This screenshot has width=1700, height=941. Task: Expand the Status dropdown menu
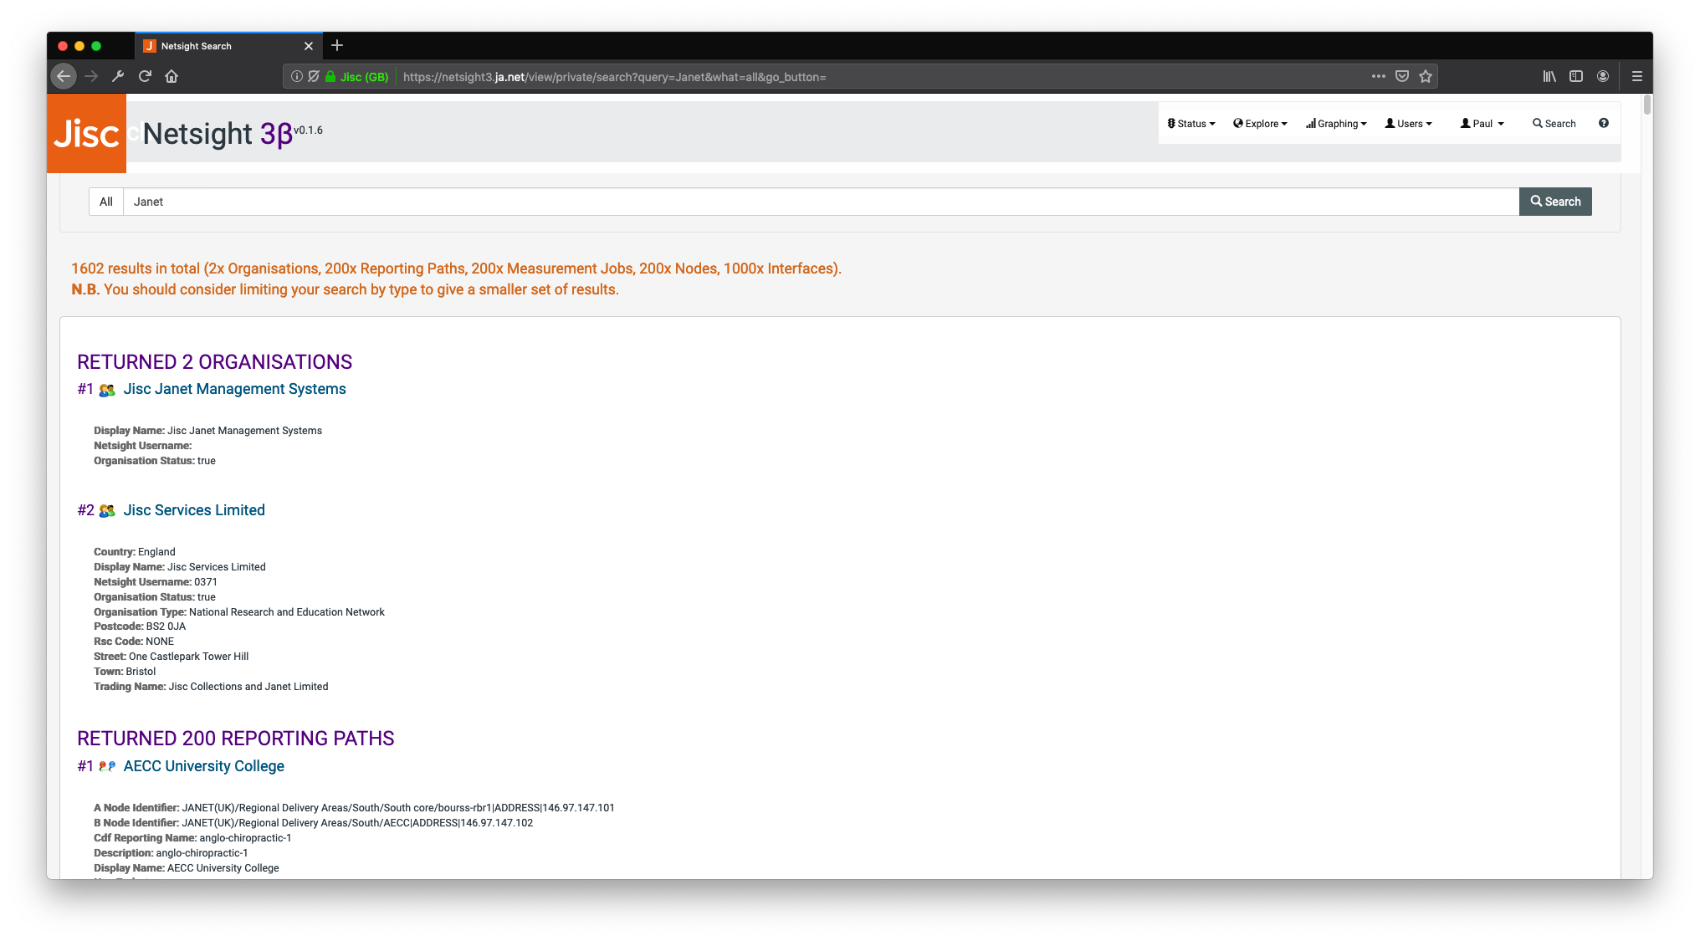pyautogui.click(x=1191, y=124)
